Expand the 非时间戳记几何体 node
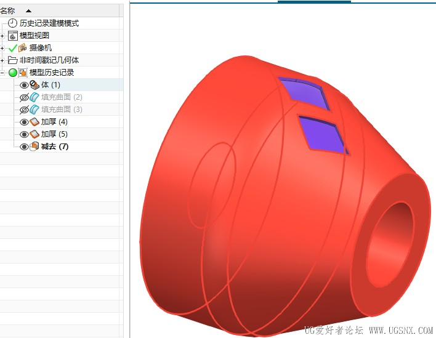The height and width of the screenshot is (338, 436). coord(2,60)
